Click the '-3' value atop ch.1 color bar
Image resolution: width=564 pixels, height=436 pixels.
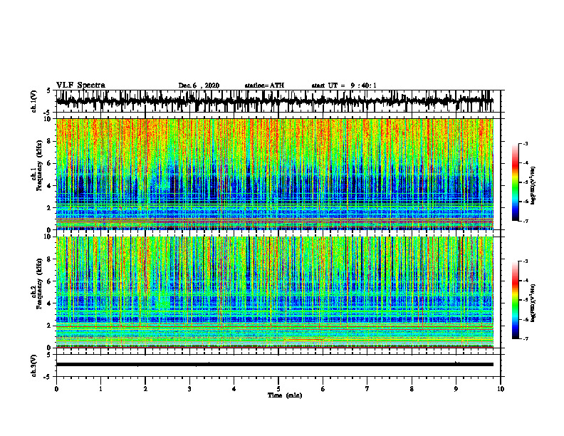pos(525,143)
